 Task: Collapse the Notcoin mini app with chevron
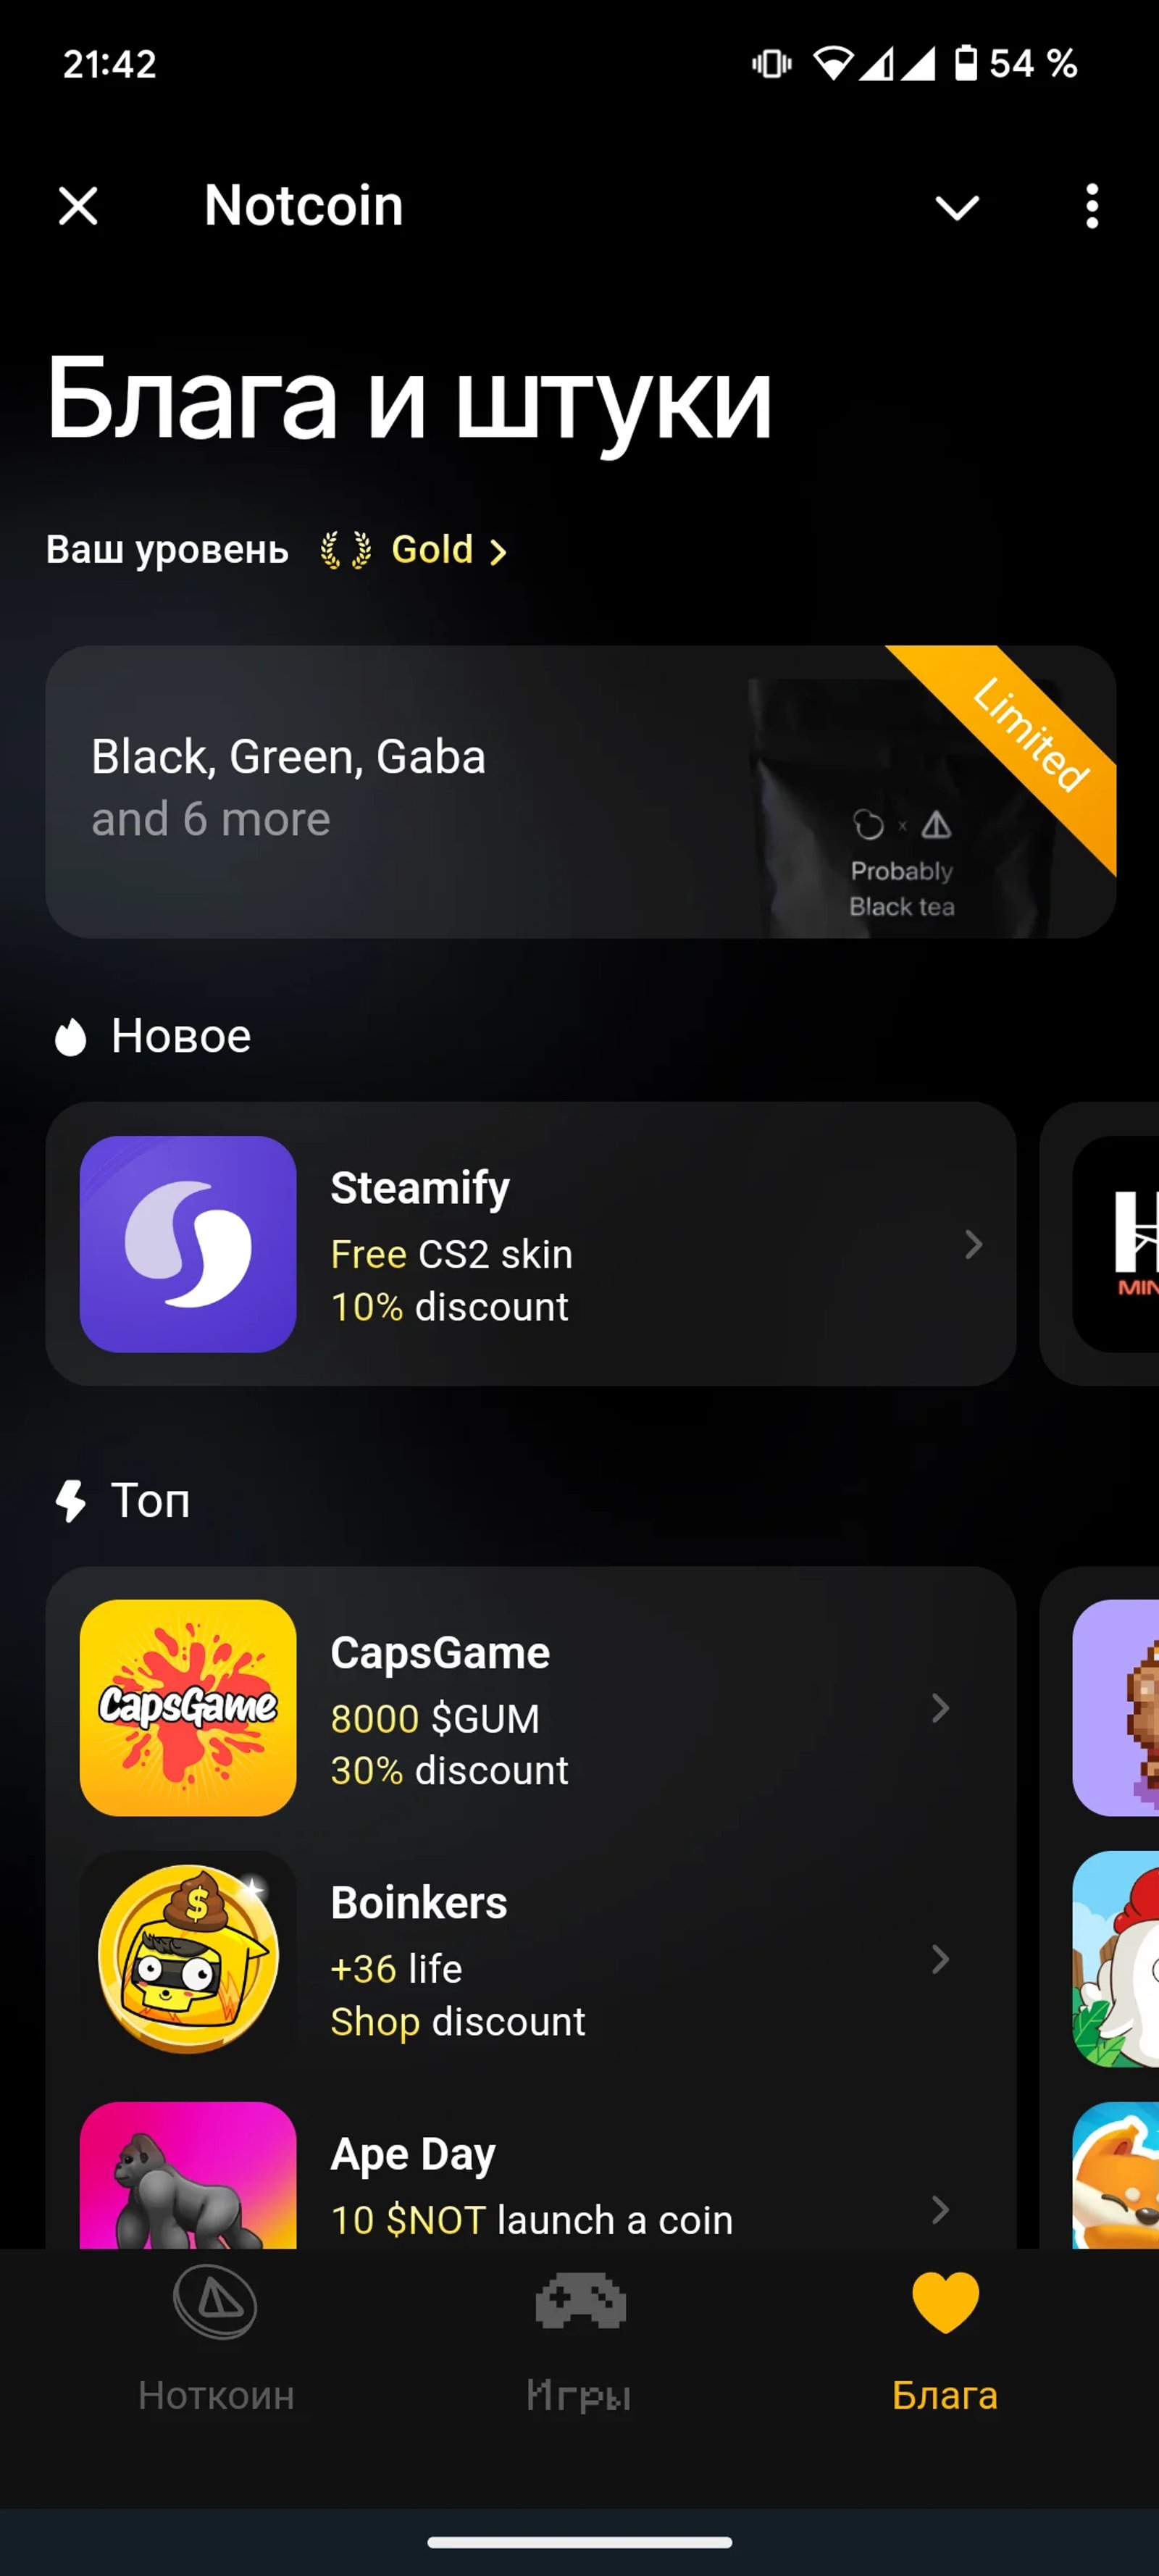tap(957, 207)
